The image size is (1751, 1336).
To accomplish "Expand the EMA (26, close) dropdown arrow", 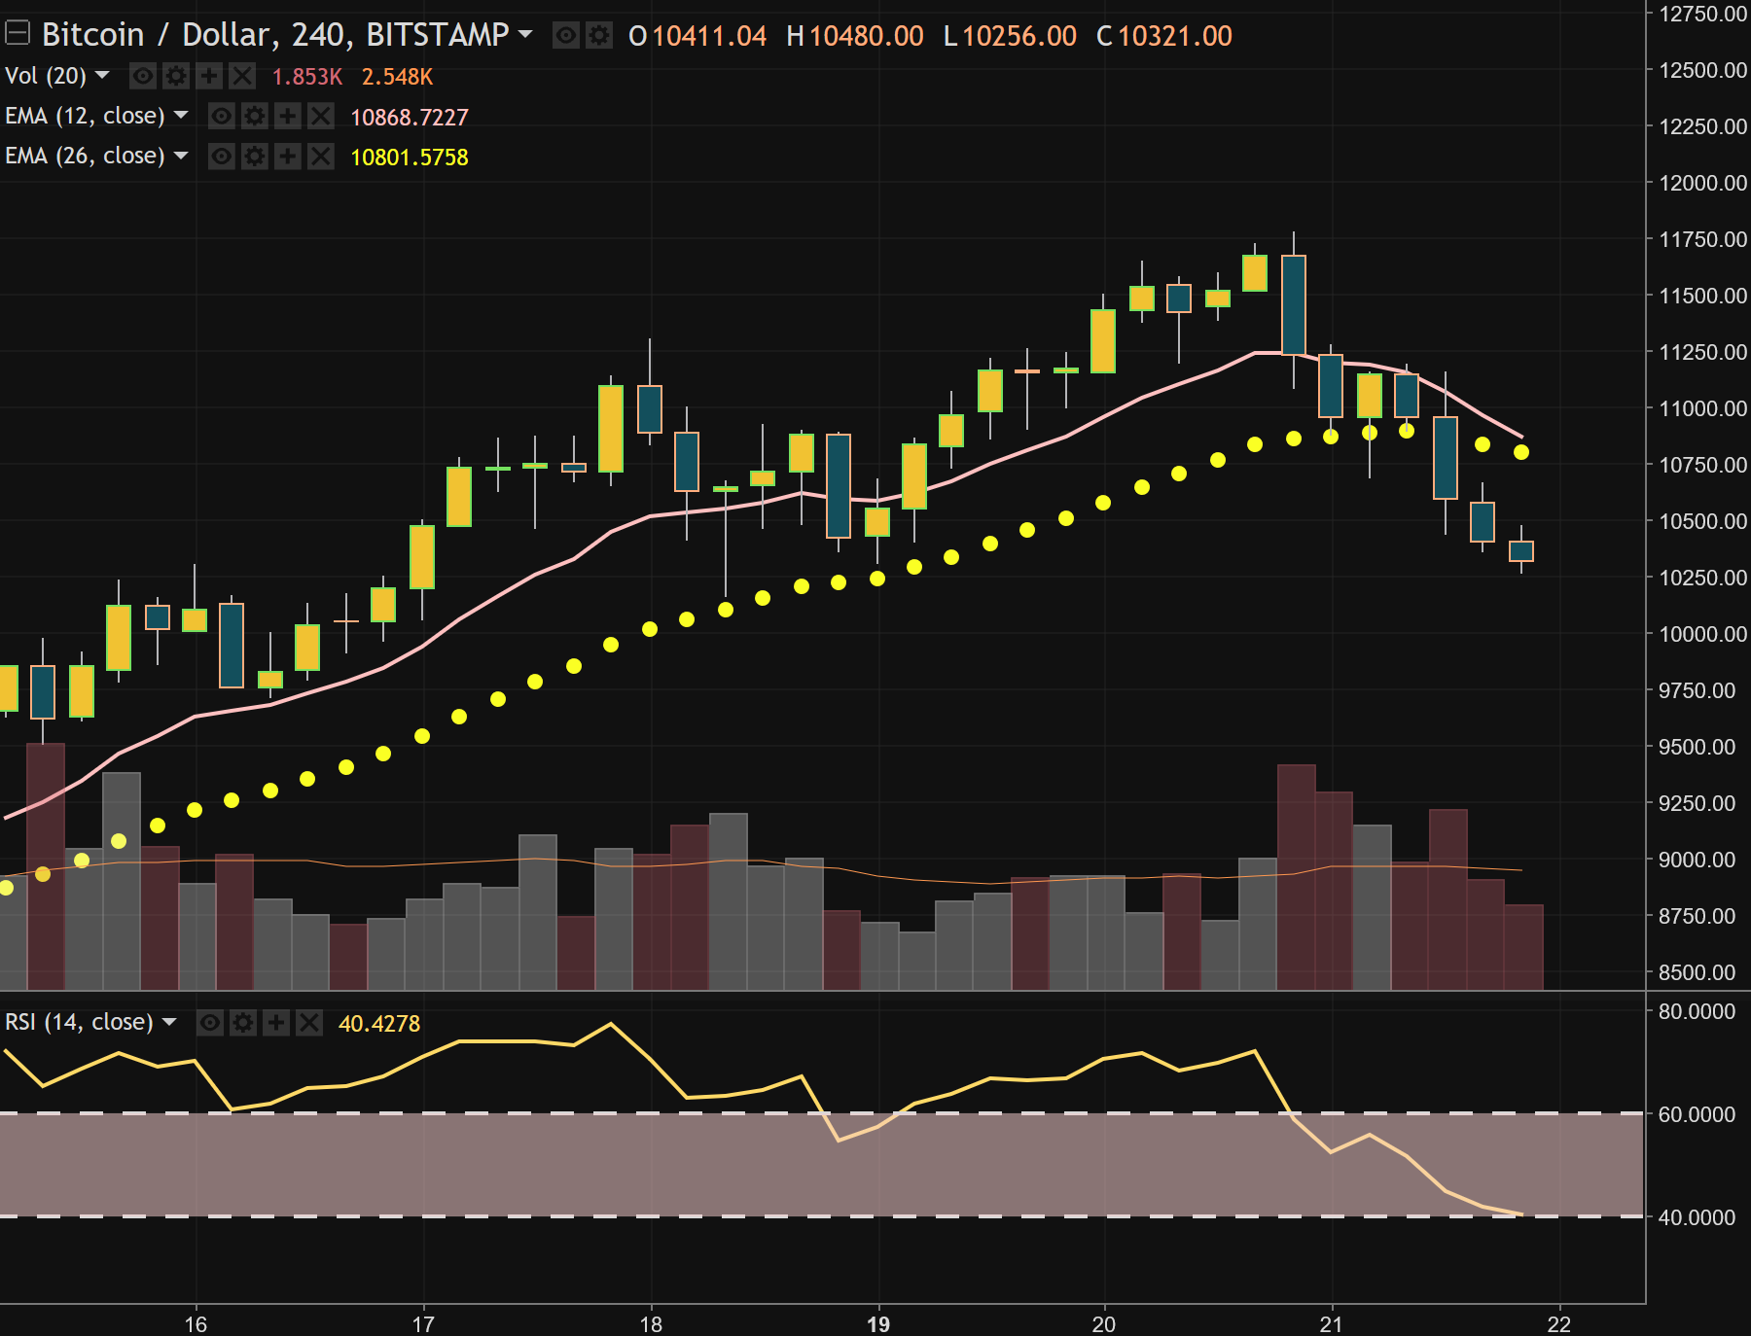I will 180,155.
